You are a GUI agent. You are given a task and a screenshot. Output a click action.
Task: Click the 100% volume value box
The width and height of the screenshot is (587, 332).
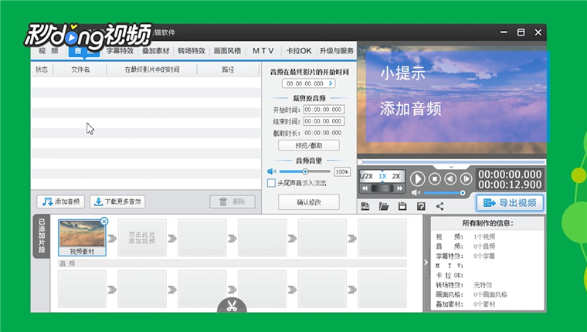coord(342,172)
